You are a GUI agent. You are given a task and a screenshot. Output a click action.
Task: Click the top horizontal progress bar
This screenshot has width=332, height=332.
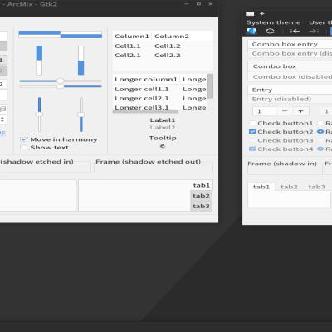click(x=61, y=32)
